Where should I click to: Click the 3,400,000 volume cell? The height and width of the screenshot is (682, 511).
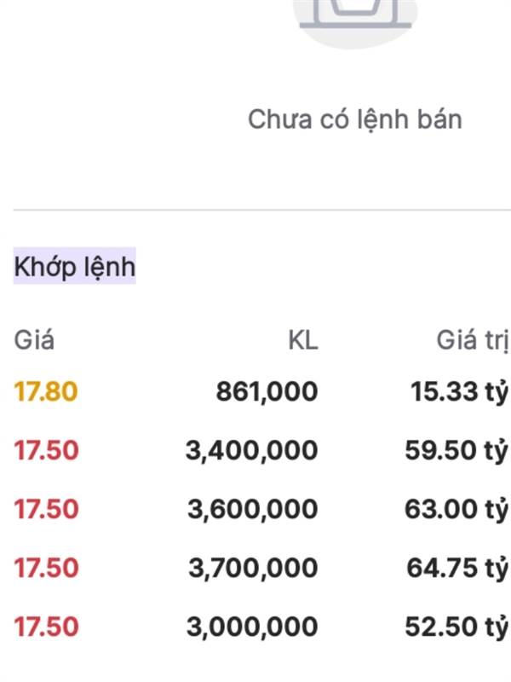click(251, 450)
